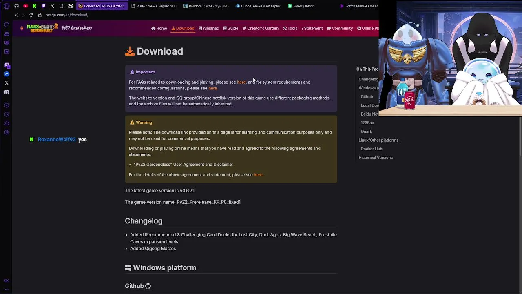Image resolution: width=522 pixels, height=294 pixels.
Task: Click the Kick badge beside RoxanneWolf92
Action: [x=31, y=140]
